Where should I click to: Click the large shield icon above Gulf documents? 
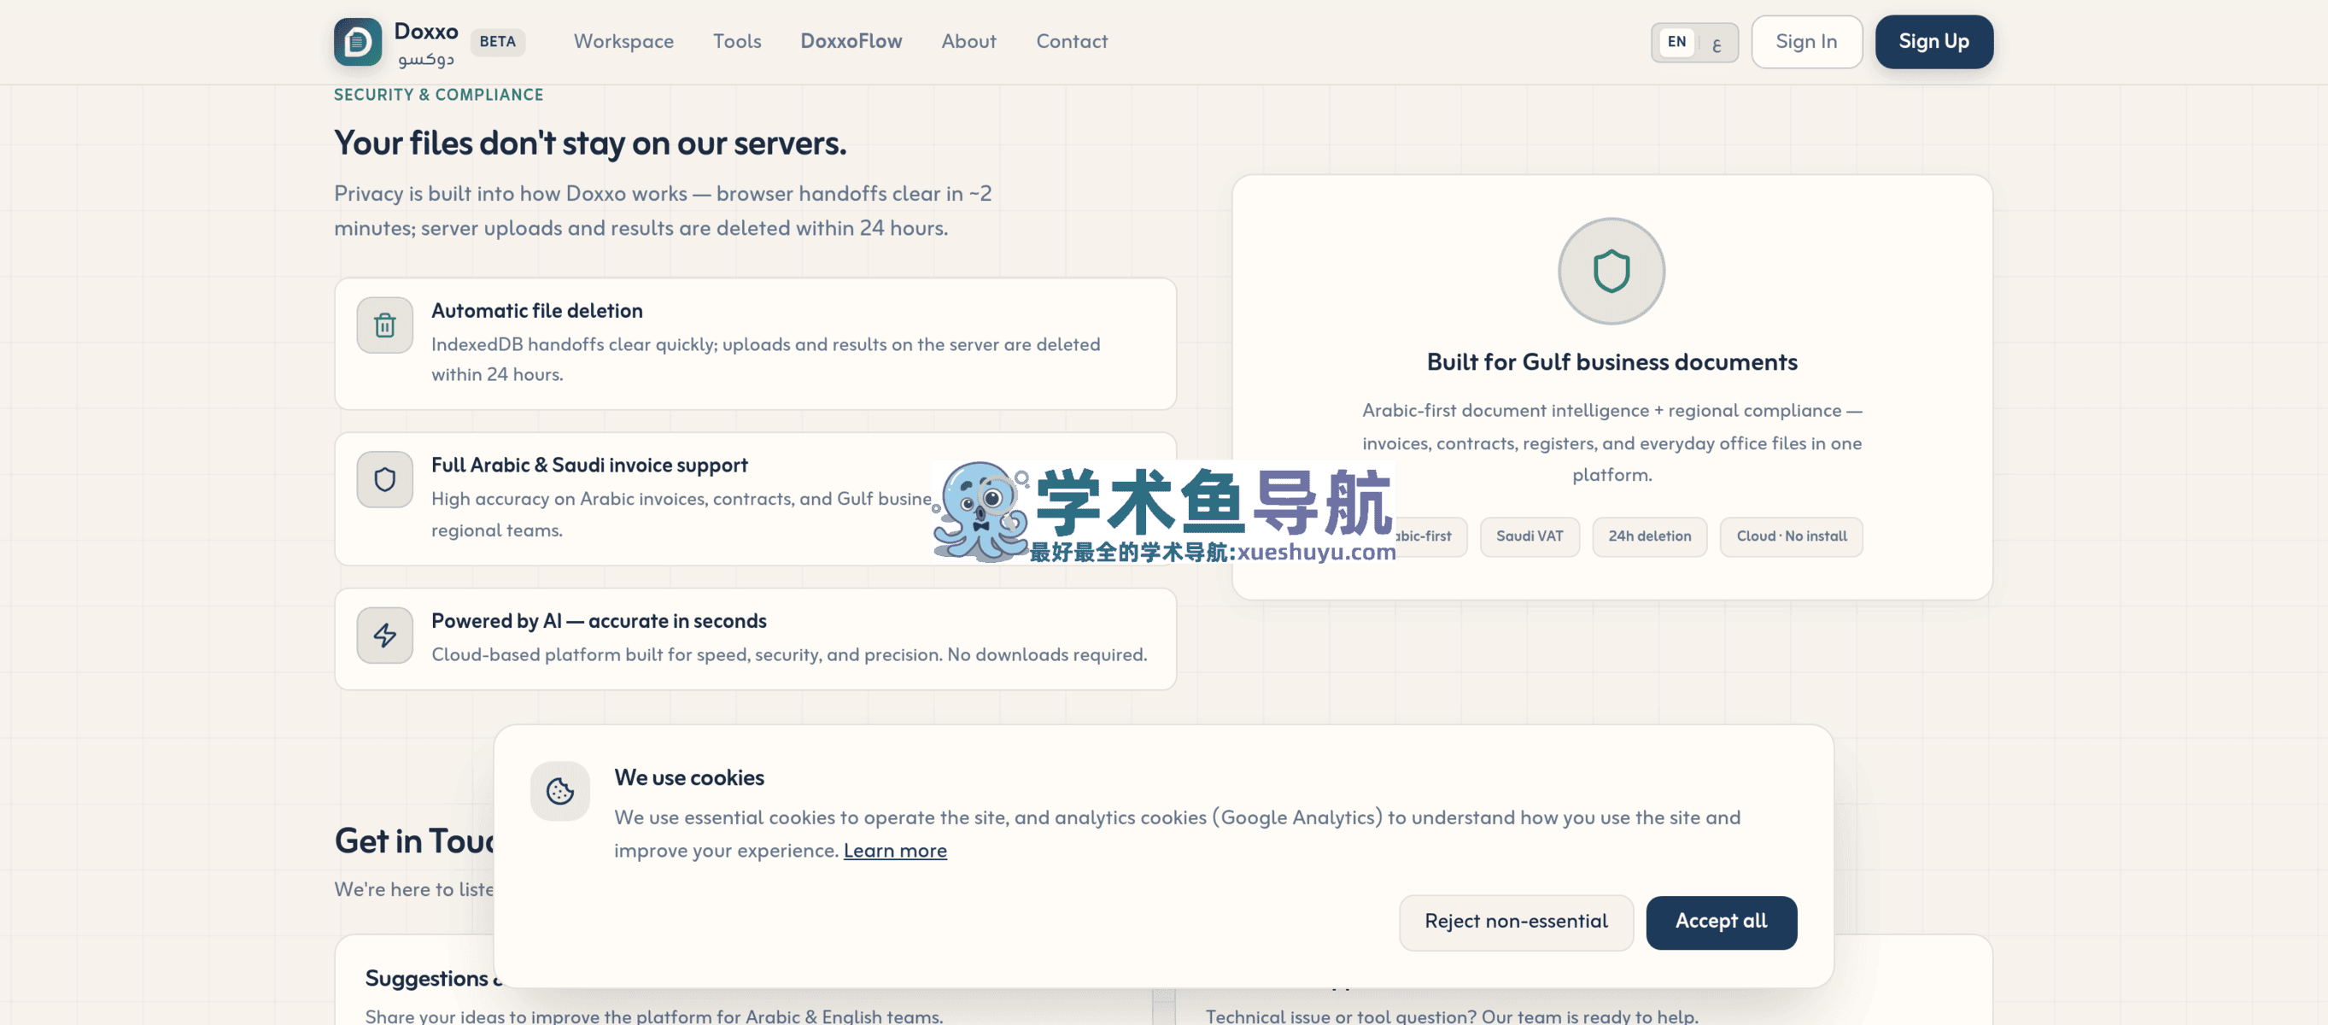[x=1611, y=271]
